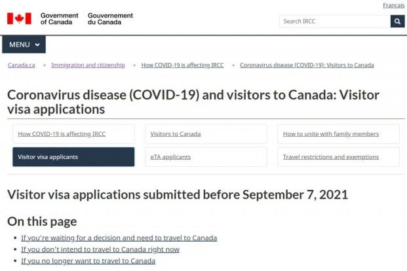Type in the Search IRCC field
Viewport: 407px width, 271px height.
click(334, 22)
